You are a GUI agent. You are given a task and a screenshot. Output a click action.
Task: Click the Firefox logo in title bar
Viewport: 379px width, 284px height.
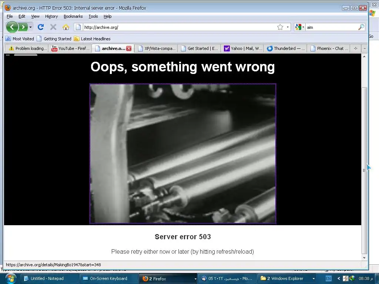pos(8,8)
